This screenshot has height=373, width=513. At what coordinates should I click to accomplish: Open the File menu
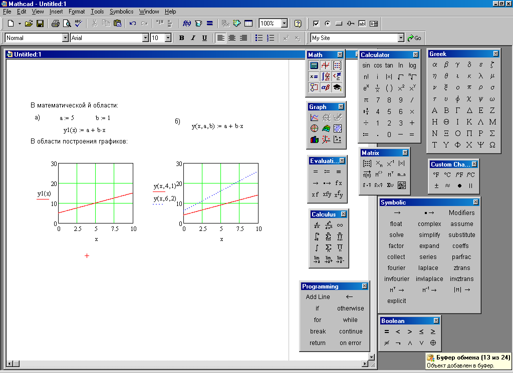coord(7,11)
